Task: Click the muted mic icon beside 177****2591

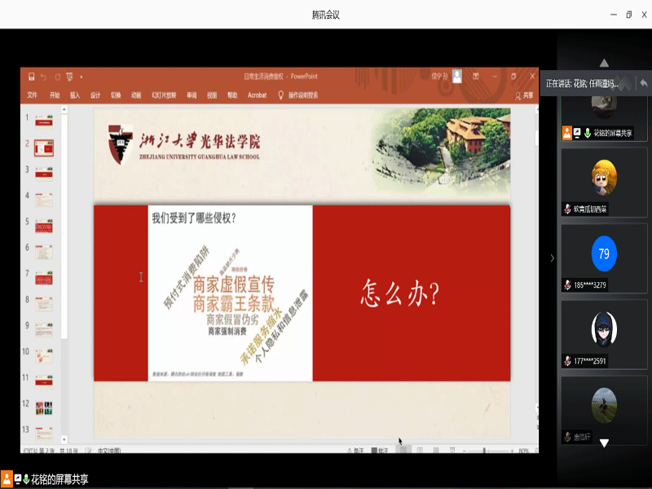Action: point(566,361)
